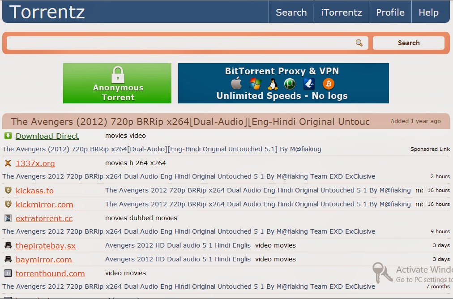Viewport: 453px width, 299px height.
Task: Click the blue bird icon in VPN banner
Action: click(x=309, y=84)
